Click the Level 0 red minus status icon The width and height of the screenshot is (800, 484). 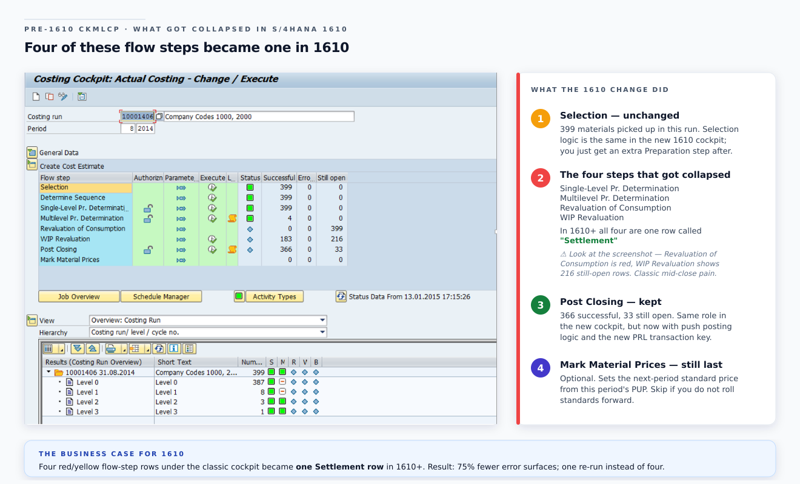282,382
